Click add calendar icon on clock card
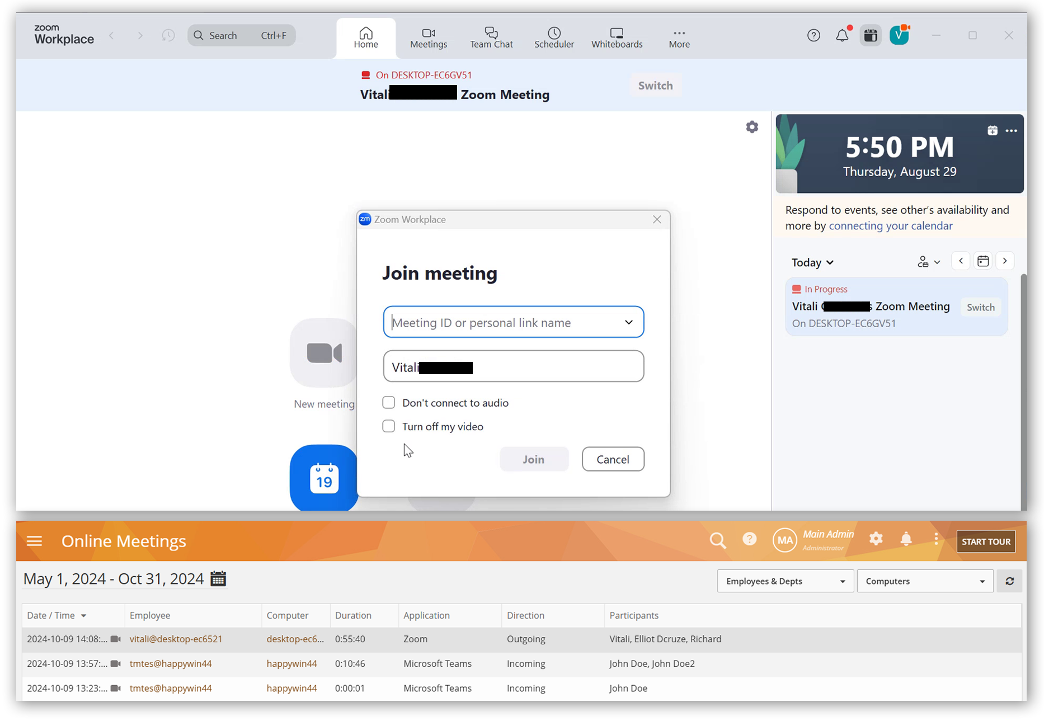This screenshot has width=1044, height=721. pyautogui.click(x=992, y=130)
